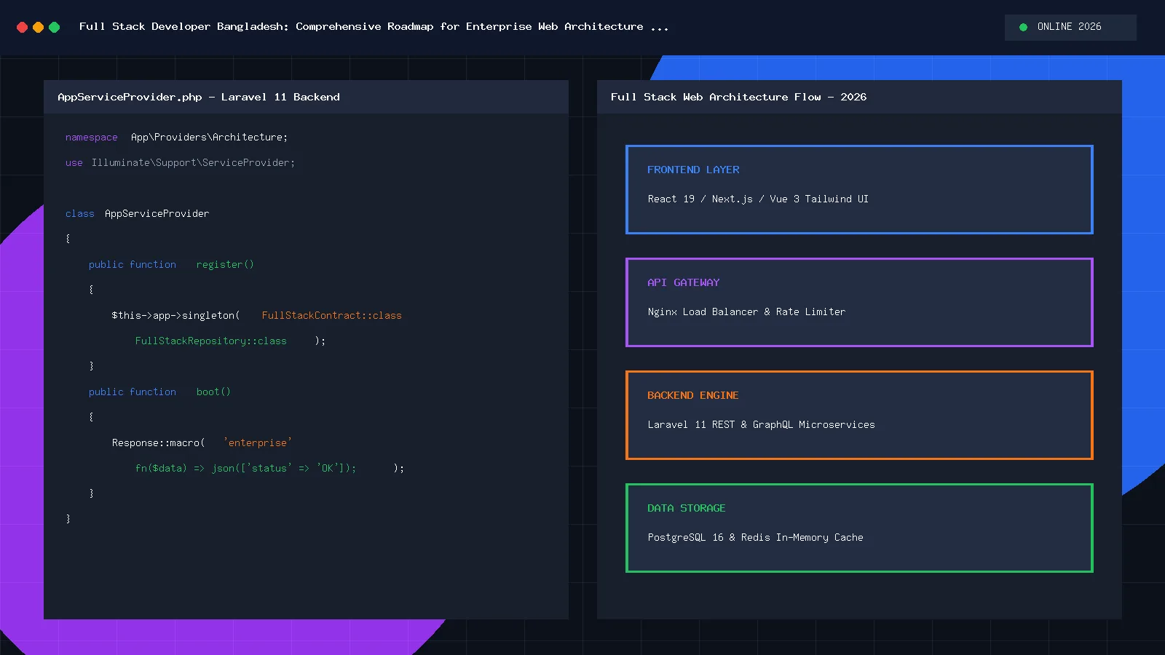
Task: Click the green online status indicator dot
Action: point(1023,27)
